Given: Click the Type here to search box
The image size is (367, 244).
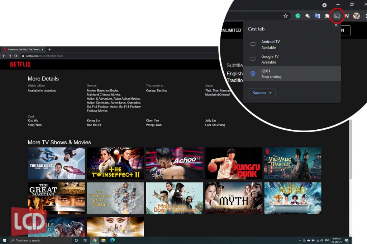Looking at the screenshot, I should [x=40, y=240].
